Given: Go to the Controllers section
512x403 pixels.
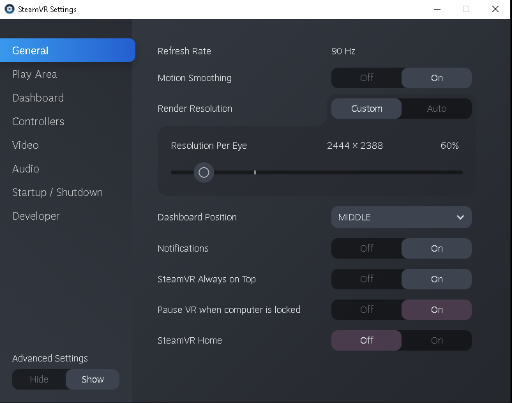Looking at the screenshot, I should [38, 121].
